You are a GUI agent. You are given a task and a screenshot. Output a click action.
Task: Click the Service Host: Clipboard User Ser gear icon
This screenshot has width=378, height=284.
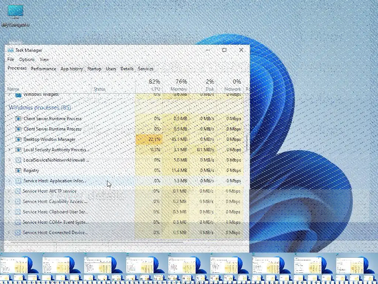click(18, 212)
